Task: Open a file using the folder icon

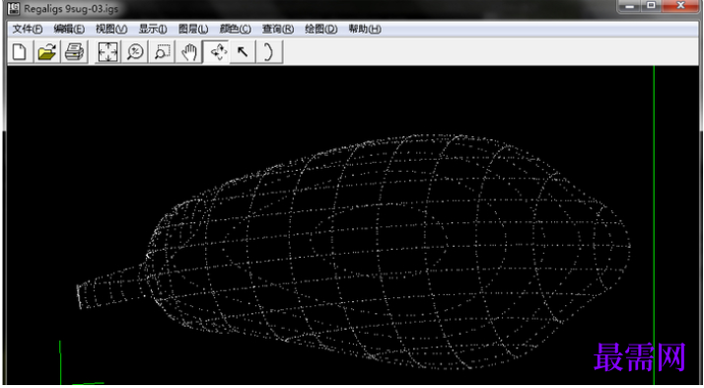Action: point(47,52)
